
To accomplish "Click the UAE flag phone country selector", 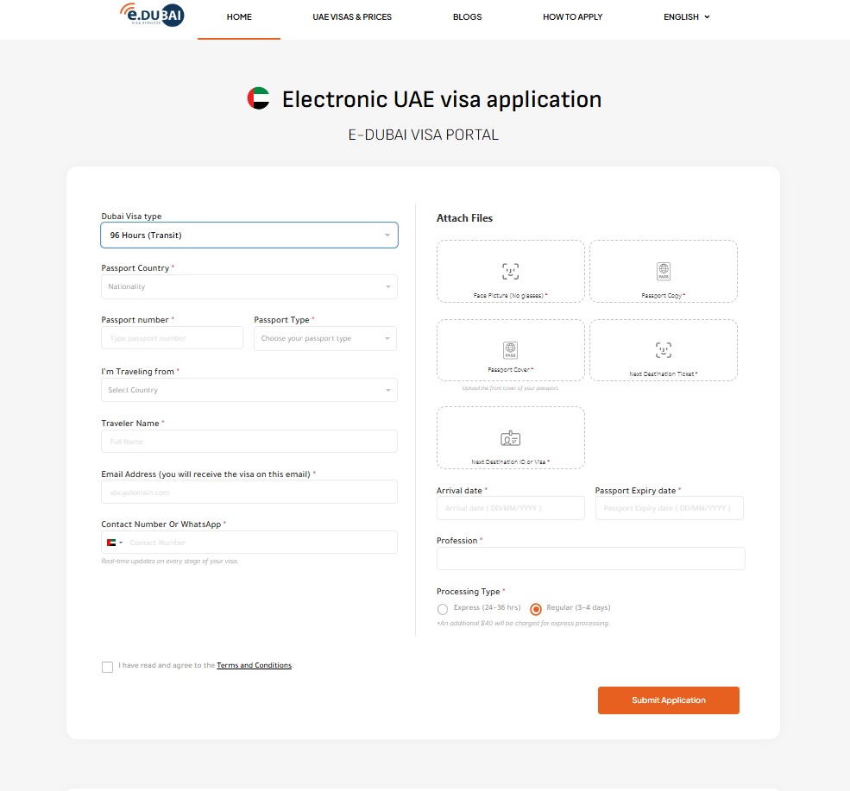I will coord(114,543).
